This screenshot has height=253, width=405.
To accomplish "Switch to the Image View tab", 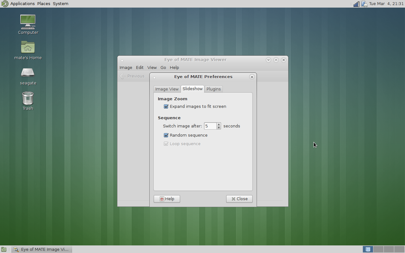I will [x=167, y=89].
